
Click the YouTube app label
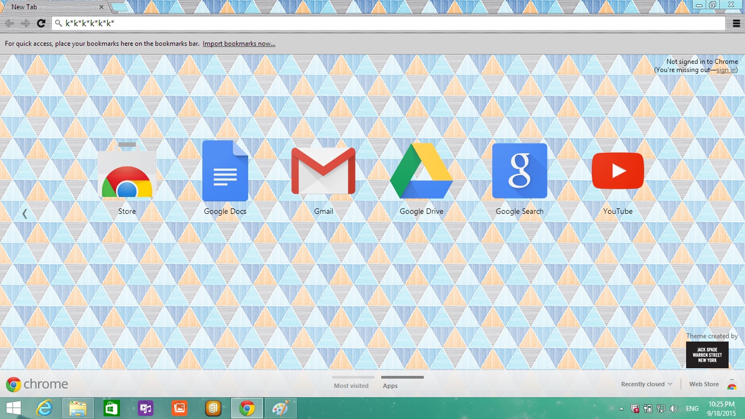pos(618,211)
